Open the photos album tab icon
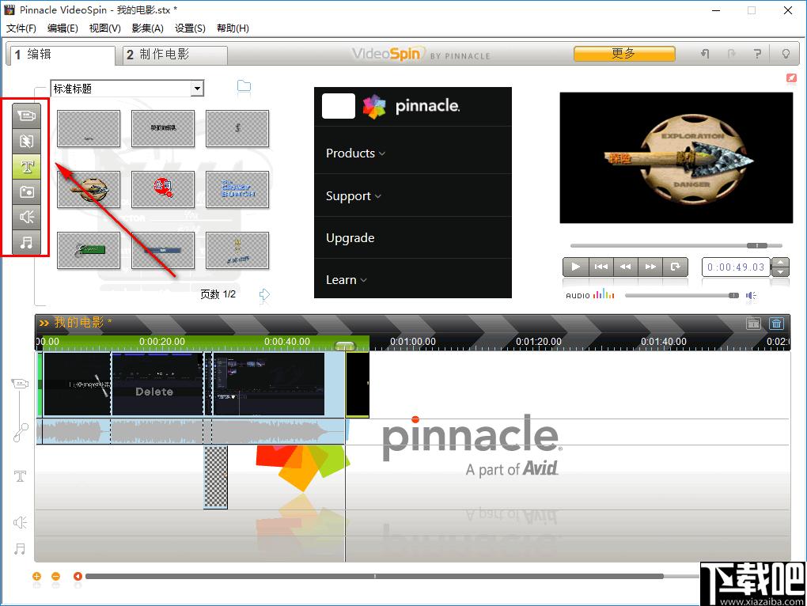The width and height of the screenshot is (807, 606). pyautogui.click(x=26, y=191)
